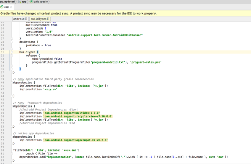Viewport: 251px width, 164px height.
Task: Click recyclerview-v7:26.0.0 dependency string
Action: click(78, 116)
